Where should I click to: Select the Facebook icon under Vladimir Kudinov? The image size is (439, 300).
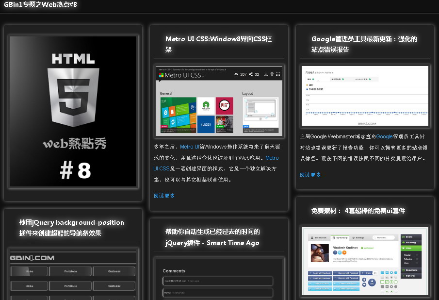click(335, 252)
